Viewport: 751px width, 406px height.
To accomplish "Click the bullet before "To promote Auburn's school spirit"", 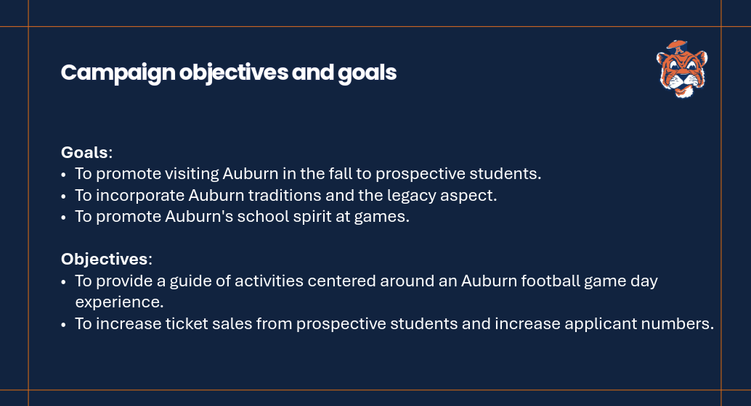I will [x=65, y=217].
